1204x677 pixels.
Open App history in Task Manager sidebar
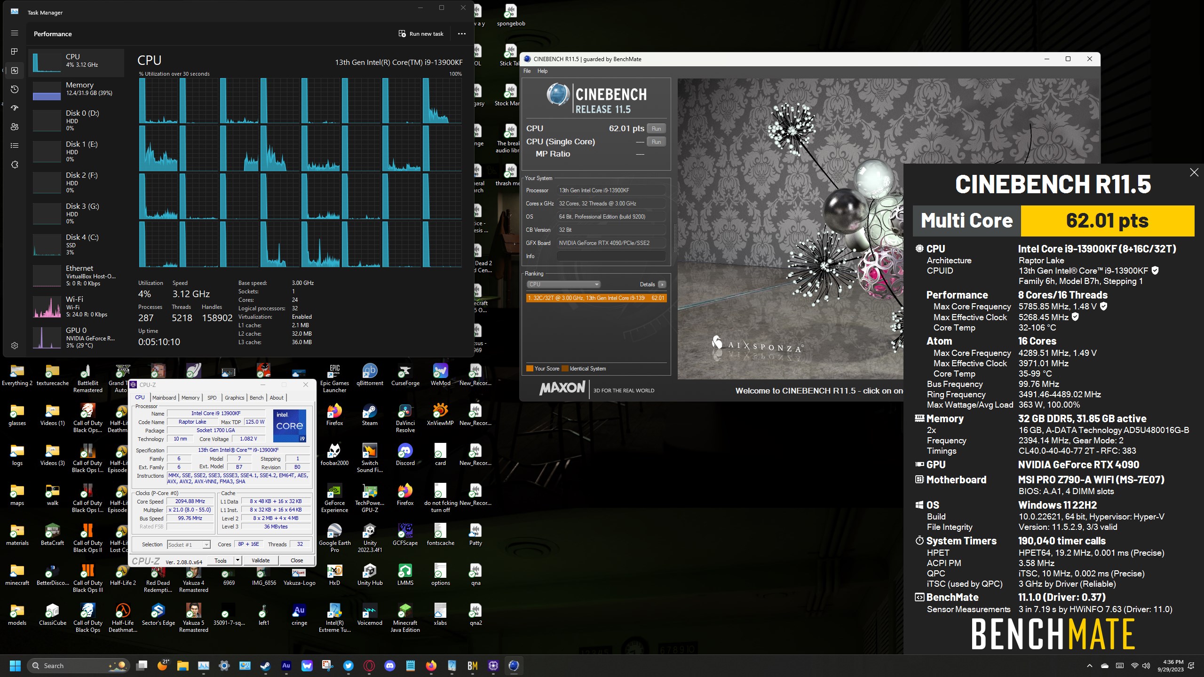pyautogui.click(x=15, y=89)
